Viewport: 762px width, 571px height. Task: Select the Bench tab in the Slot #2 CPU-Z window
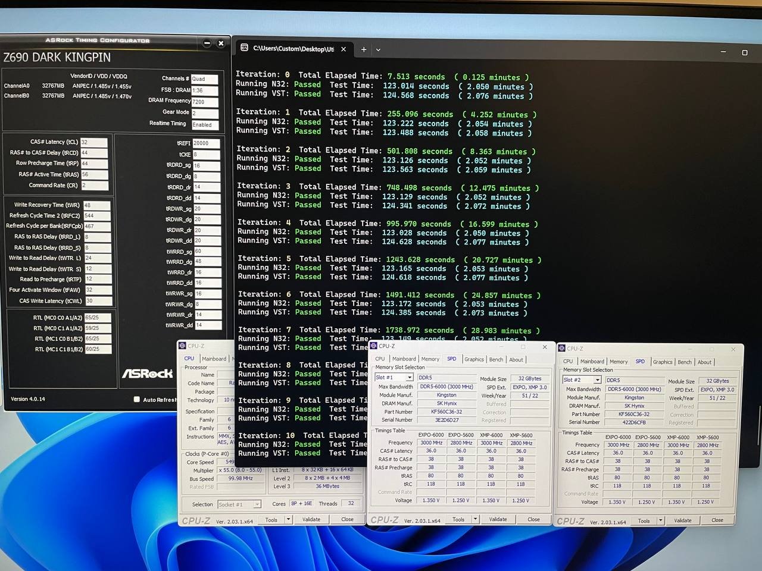coord(685,362)
